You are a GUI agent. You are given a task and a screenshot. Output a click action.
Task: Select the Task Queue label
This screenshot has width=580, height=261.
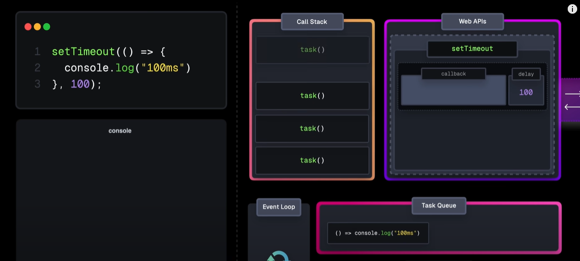click(x=439, y=205)
